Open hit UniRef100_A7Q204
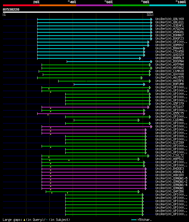The image size is (189, 222). click(x=170, y=29)
